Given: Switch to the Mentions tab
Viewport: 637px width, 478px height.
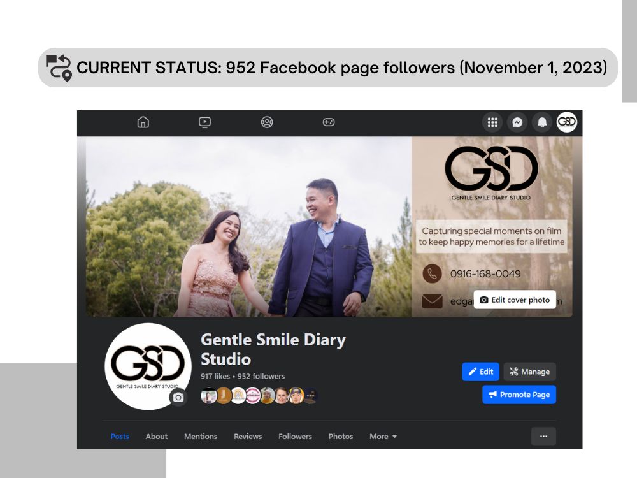Looking at the screenshot, I should pyautogui.click(x=201, y=436).
